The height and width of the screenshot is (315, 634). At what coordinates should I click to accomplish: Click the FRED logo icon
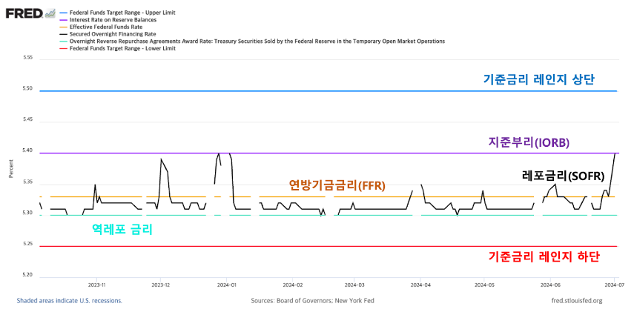(24, 13)
